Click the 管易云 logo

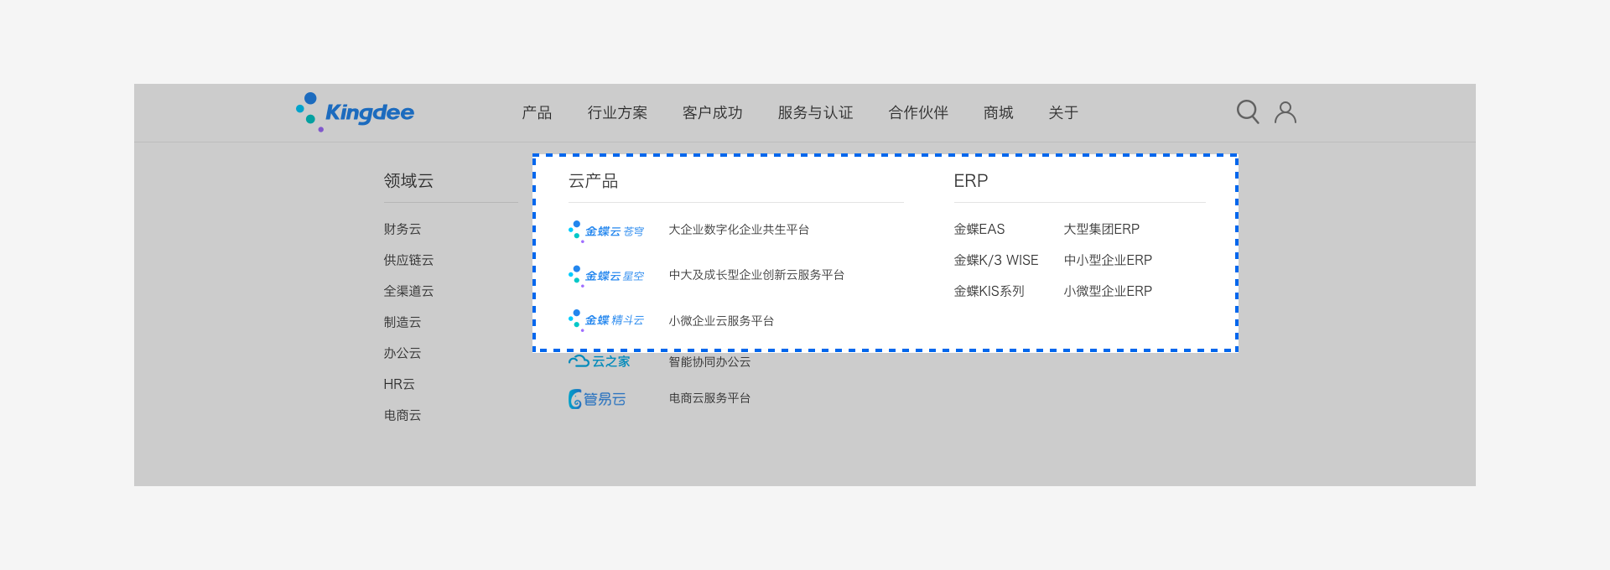tap(597, 399)
